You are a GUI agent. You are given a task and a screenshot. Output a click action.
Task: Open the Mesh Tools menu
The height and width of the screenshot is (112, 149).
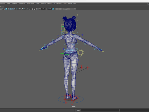coord(22,4)
